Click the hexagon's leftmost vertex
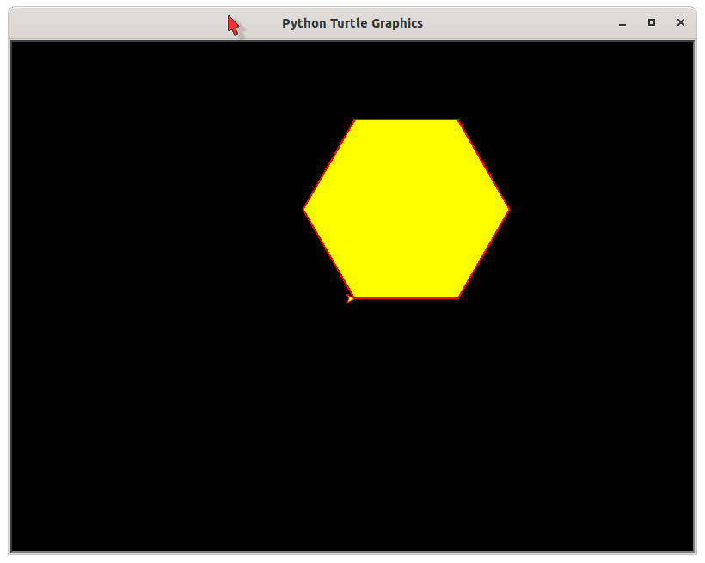The width and height of the screenshot is (705, 563). [x=303, y=209]
